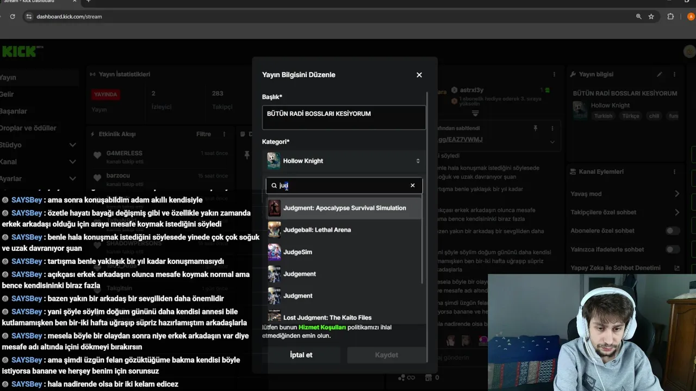Toggle Yalnızca ifadelerle sohbet switch
This screenshot has width=696, height=391.
[x=673, y=249]
